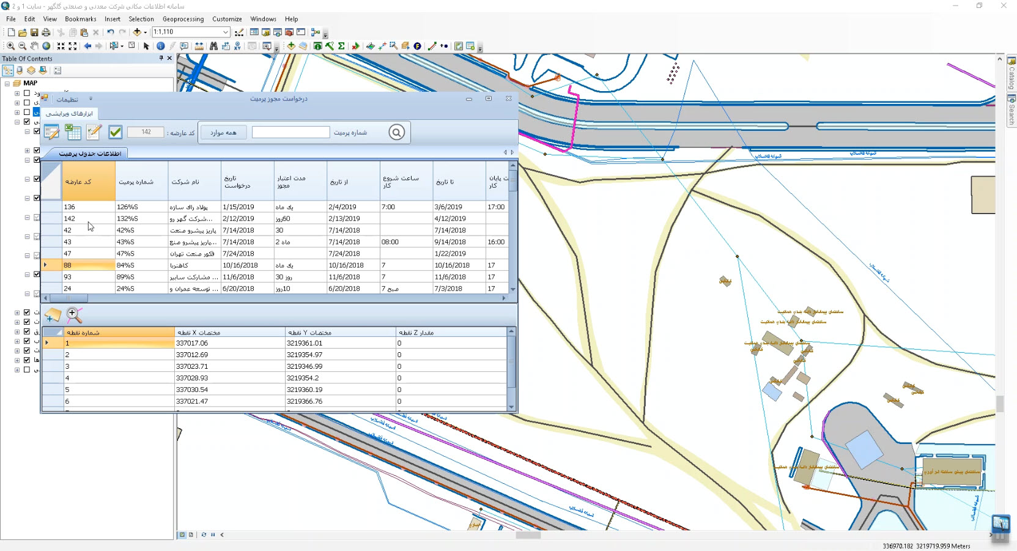This screenshot has width=1017, height=551.
Task: Open the map scale 1:1,110 dropdown
Action: click(226, 32)
